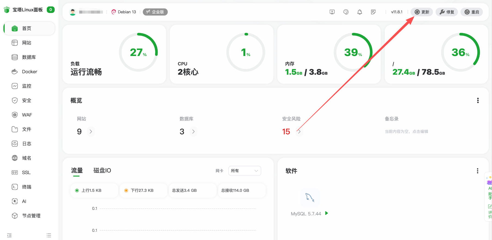Click the 2核心 CPU cores text
This screenshot has width=492, height=240.
coord(188,72)
